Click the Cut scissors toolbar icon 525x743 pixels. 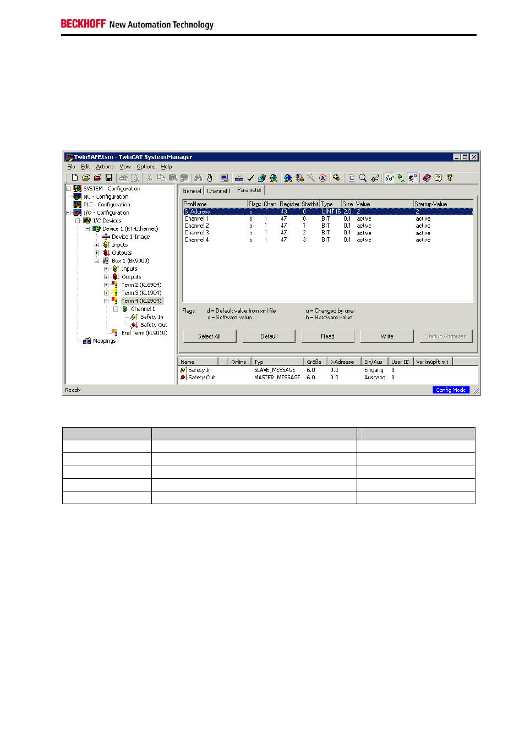point(149,178)
